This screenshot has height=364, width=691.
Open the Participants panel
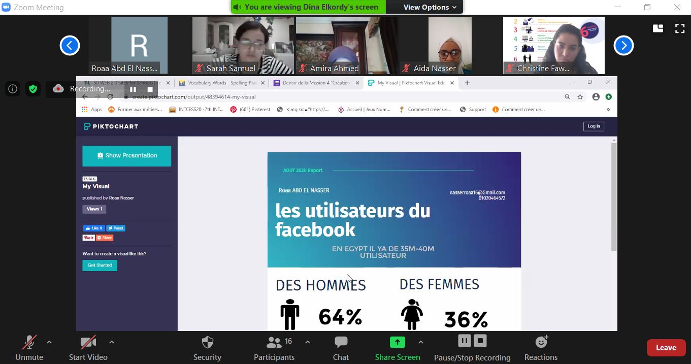tap(274, 342)
